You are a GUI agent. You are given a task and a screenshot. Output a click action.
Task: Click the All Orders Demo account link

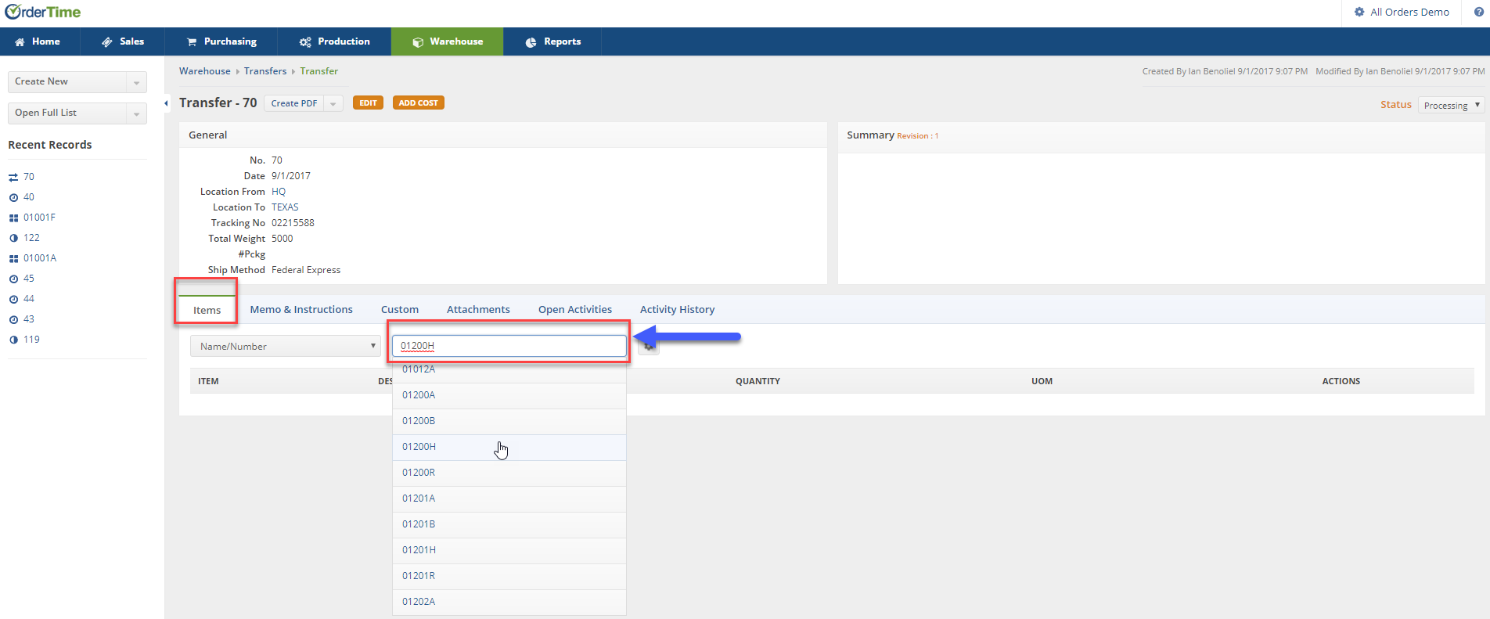[x=1409, y=12]
